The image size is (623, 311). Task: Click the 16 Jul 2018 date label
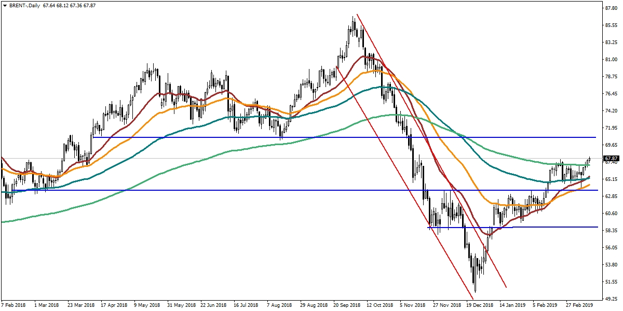click(247, 306)
